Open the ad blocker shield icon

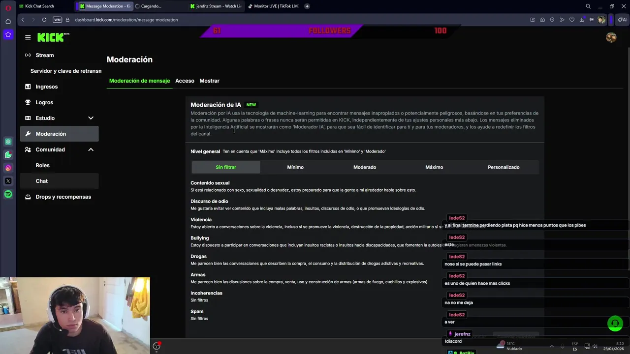coord(552,20)
